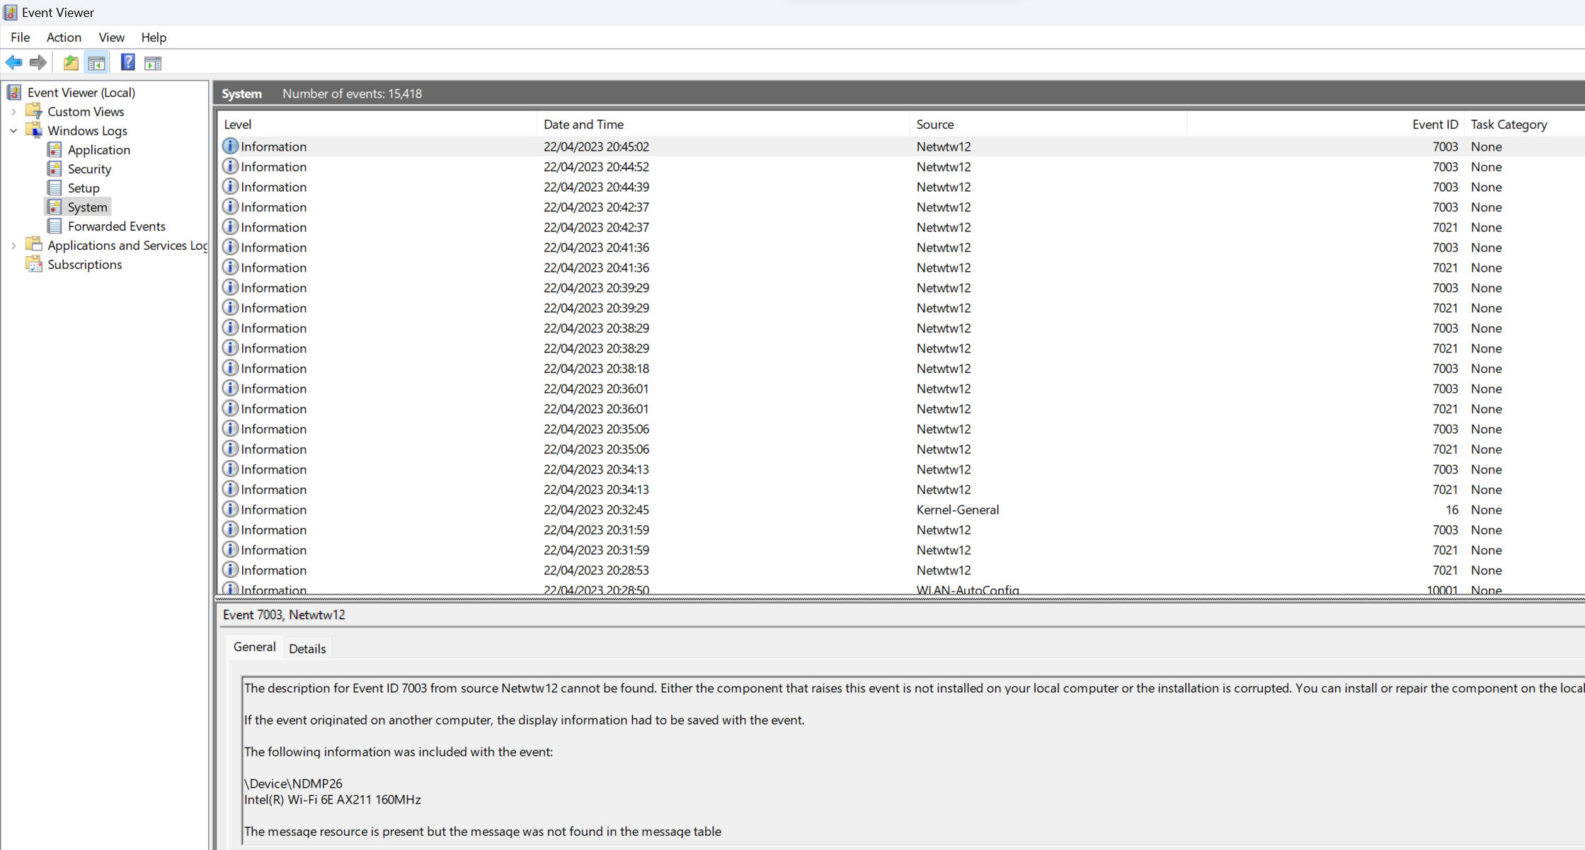Image resolution: width=1585 pixels, height=850 pixels.
Task: Click the Back navigation arrow icon
Action: coord(13,62)
